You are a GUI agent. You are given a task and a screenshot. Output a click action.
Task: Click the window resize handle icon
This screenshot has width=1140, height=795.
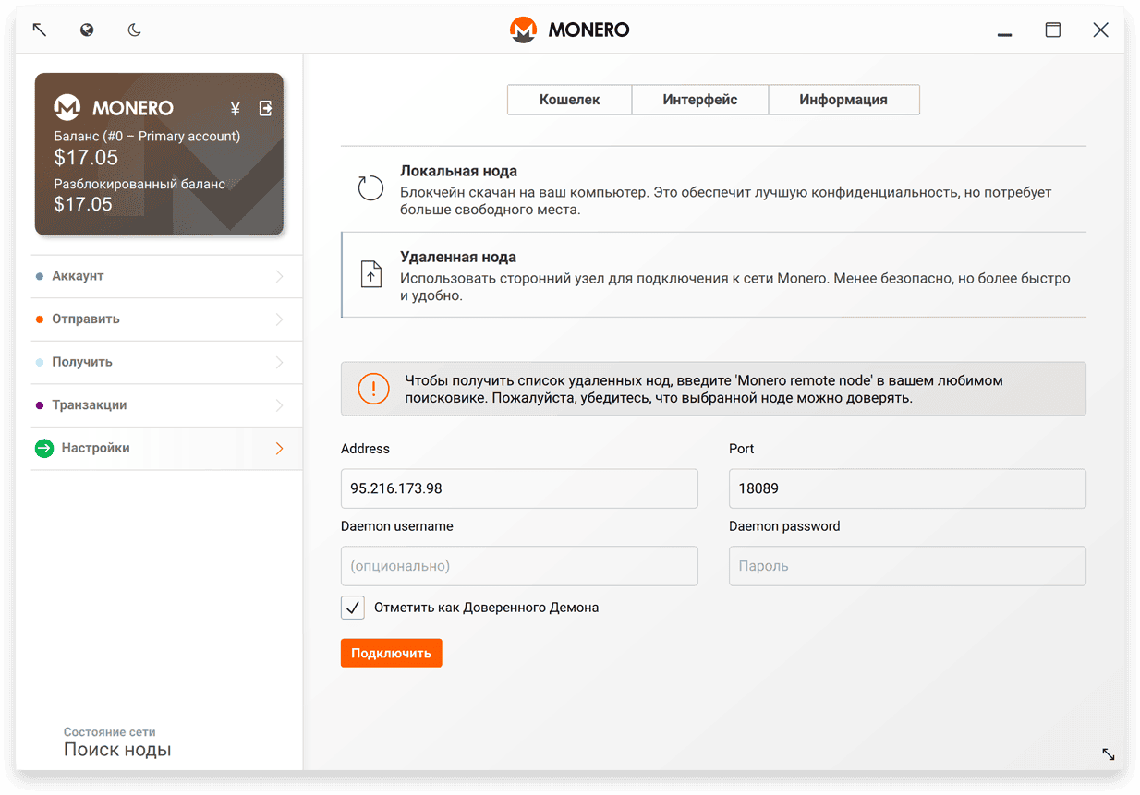click(x=1109, y=753)
